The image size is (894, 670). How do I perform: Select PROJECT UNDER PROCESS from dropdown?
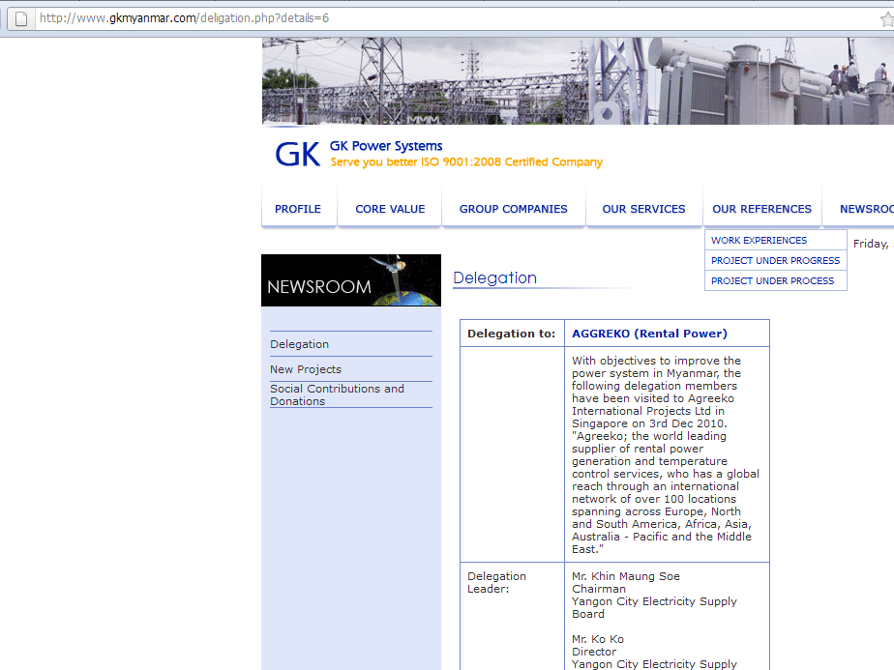pyautogui.click(x=772, y=281)
